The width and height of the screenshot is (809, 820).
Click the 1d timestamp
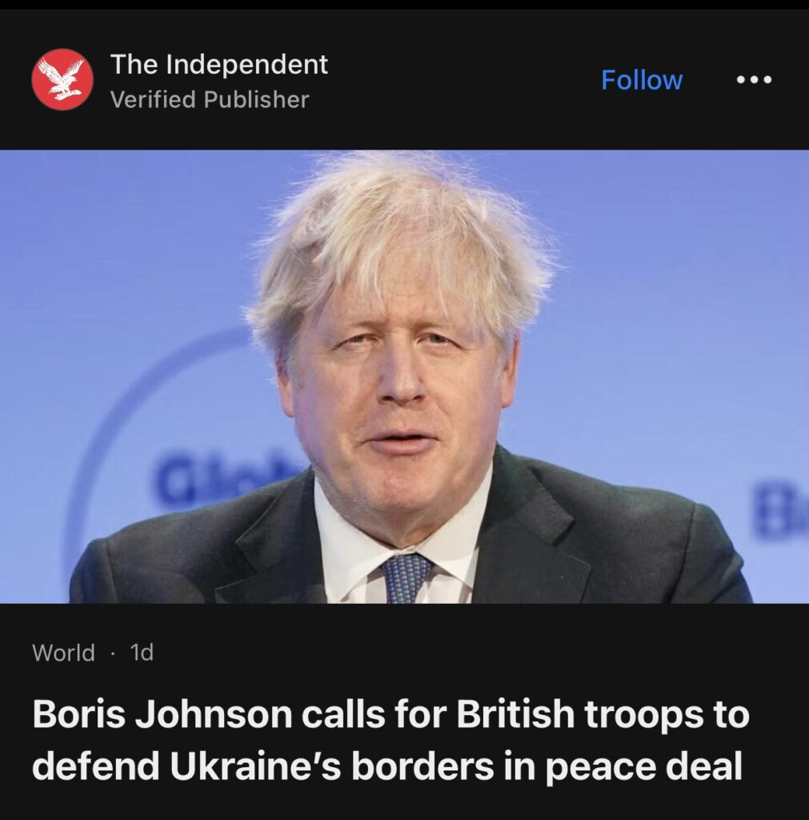click(142, 653)
